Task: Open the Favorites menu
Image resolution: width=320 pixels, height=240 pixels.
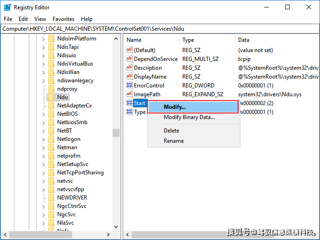Action: [63, 19]
